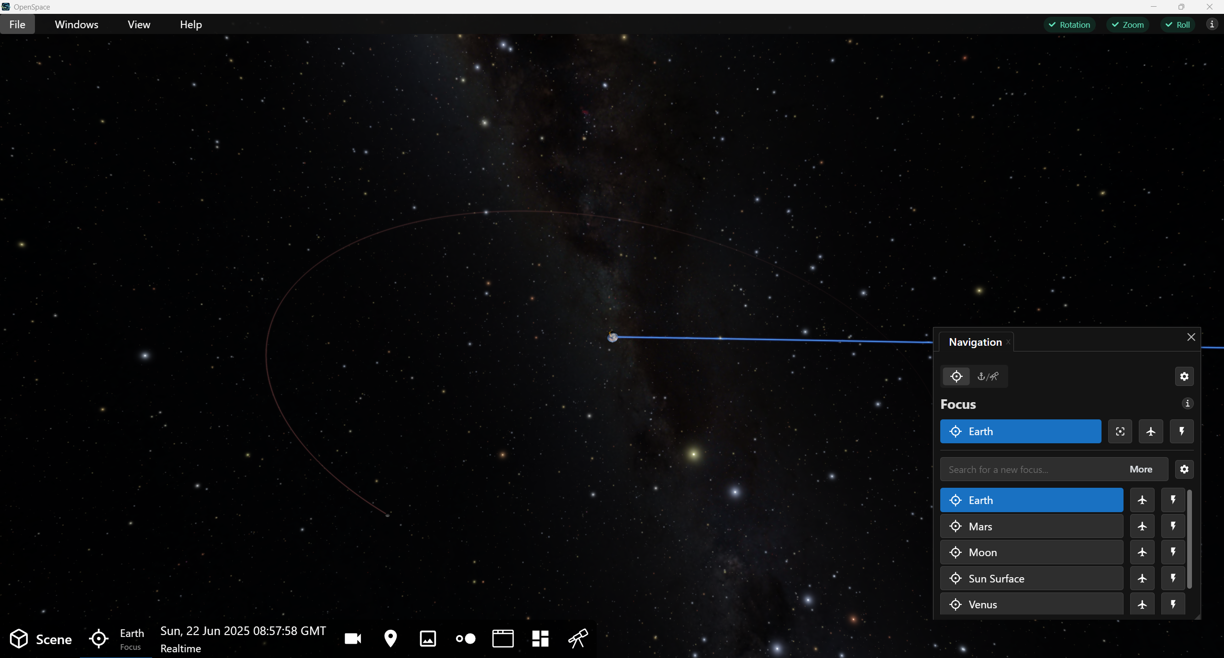
Task: Toggle the Roll friction checkbox
Action: [x=1178, y=25]
